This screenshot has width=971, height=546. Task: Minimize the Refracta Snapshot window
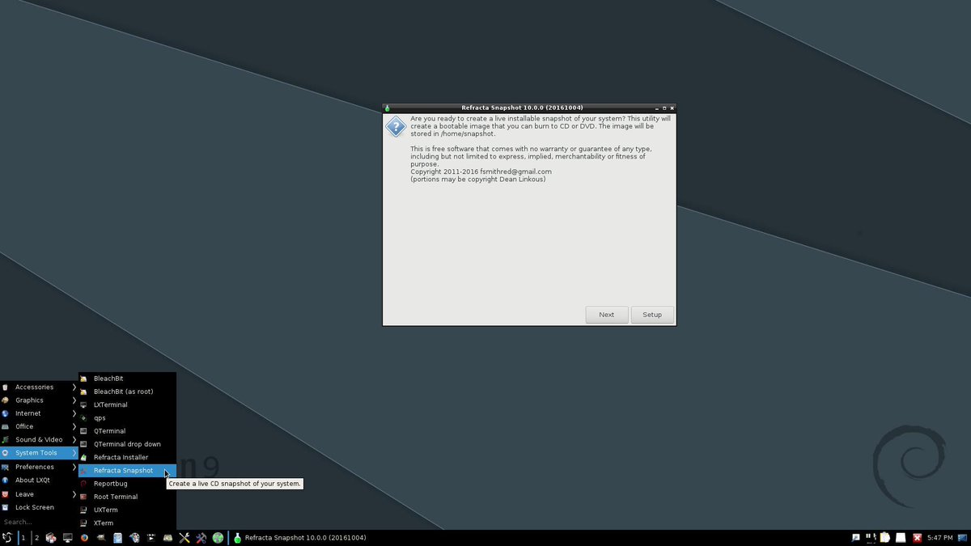[x=657, y=108]
